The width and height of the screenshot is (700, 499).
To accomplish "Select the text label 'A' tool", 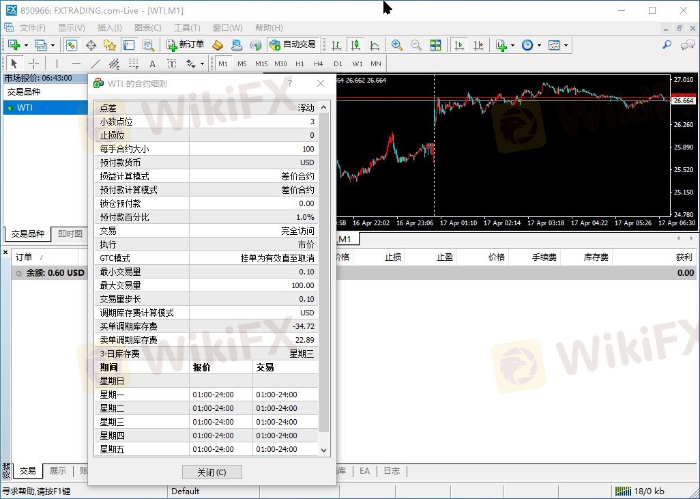I will click(x=152, y=63).
